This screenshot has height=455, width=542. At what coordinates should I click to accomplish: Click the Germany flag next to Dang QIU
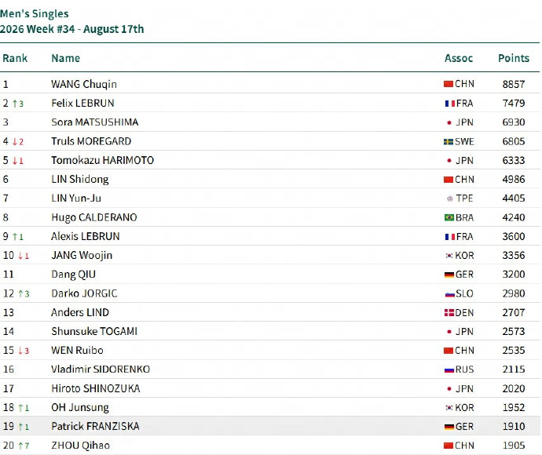pos(449,275)
